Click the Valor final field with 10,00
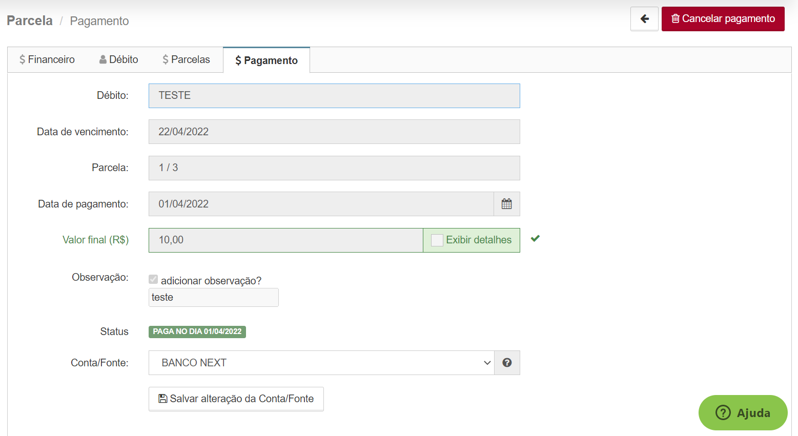This screenshot has height=436, width=798. tap(286, 240)
